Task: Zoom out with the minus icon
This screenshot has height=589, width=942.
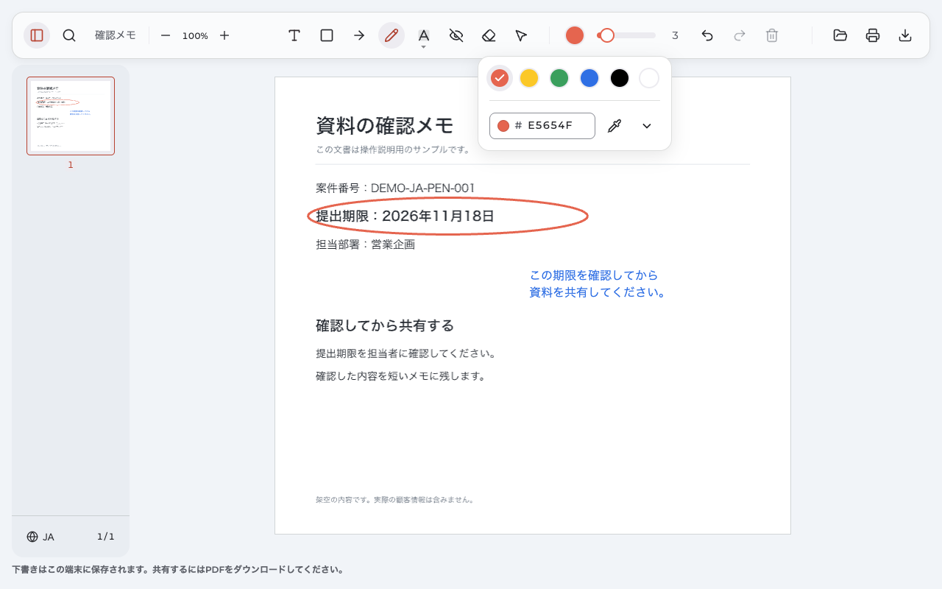Action: [166, 35]
